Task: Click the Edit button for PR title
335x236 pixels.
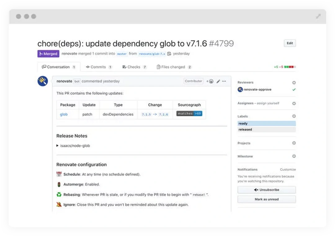Action: 290,43
